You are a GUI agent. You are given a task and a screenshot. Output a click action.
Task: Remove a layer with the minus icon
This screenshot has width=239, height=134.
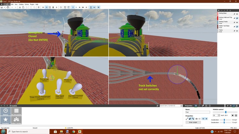point(221,11)
